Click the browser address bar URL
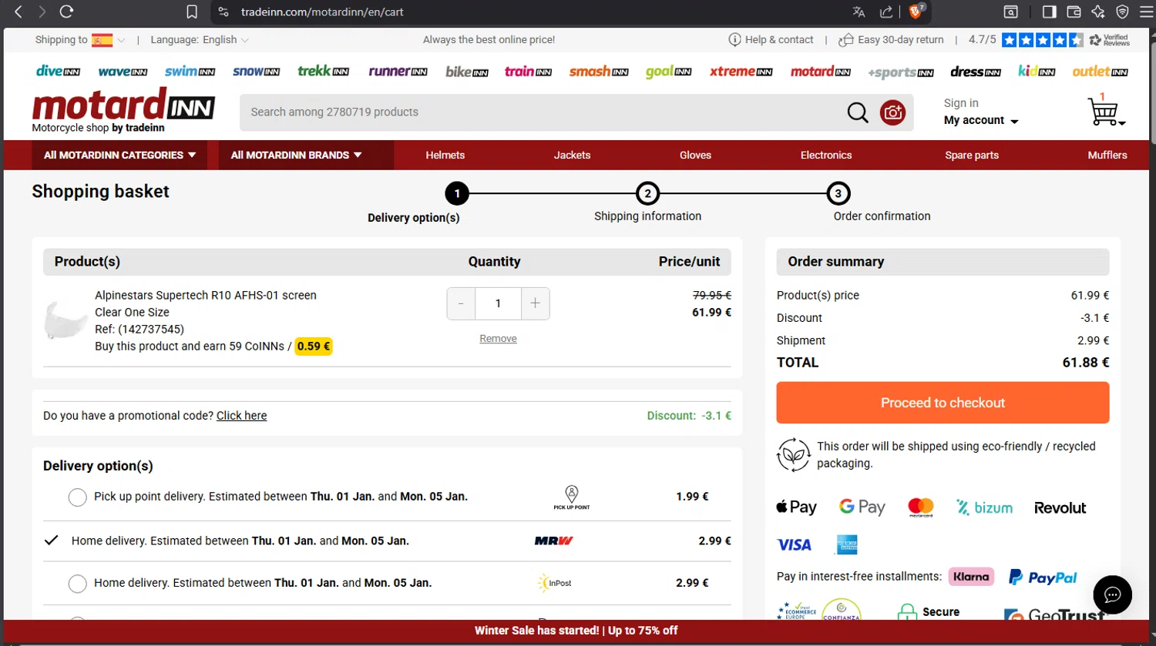This screenshot has width=1156, height=646. tap(322, 12)
